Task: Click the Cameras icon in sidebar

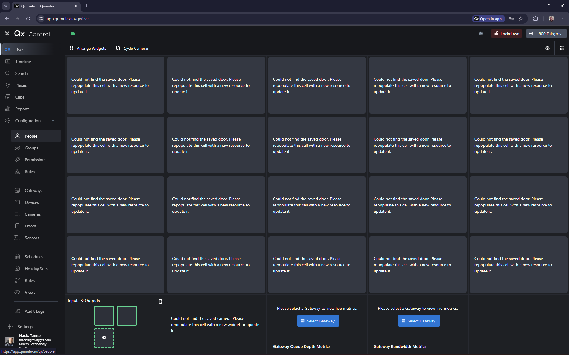Action: coord(17,214)
